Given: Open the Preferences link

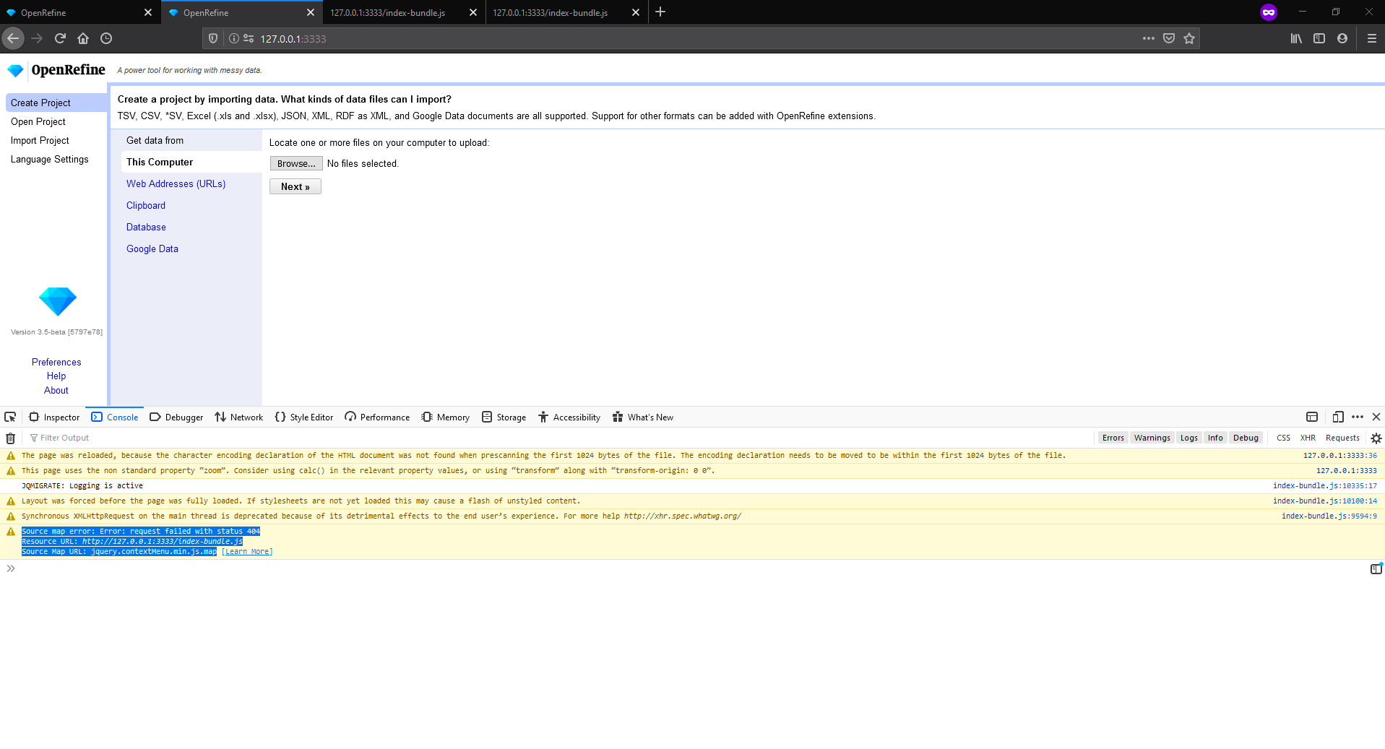Looking at the screenshot, I should [x=56, y=362].
